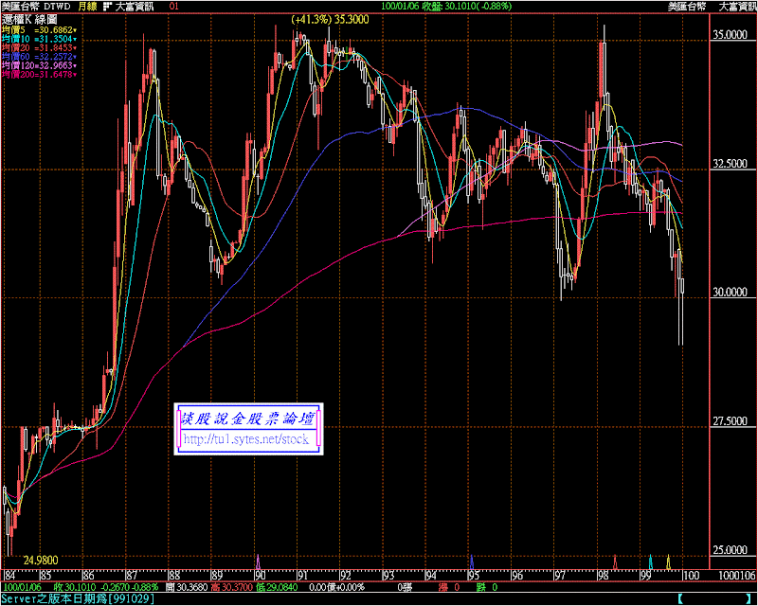Click the 跌 0 decliners count
The image size is (758, 606).
(x=486, y=587)
